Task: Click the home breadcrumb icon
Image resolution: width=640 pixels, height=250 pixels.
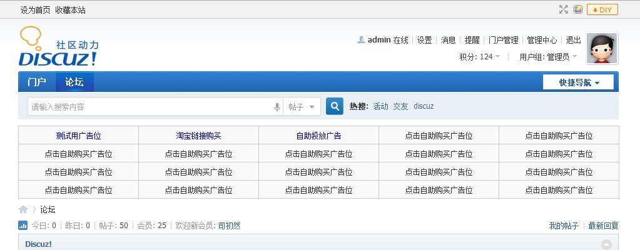Action: pyautogui.click(x=23, y=209)
